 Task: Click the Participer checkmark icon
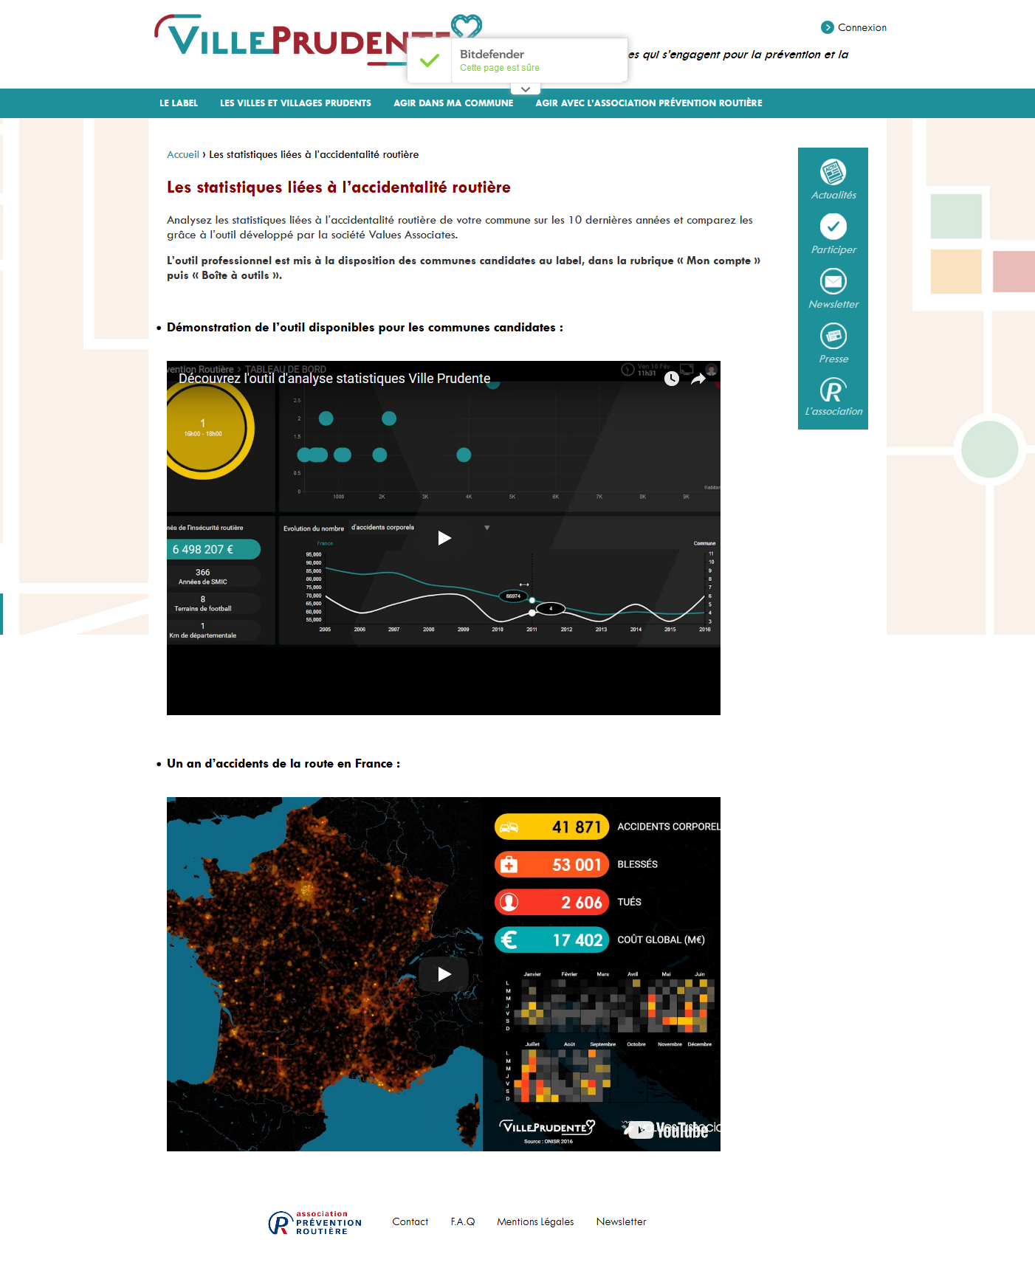[833, 227]
